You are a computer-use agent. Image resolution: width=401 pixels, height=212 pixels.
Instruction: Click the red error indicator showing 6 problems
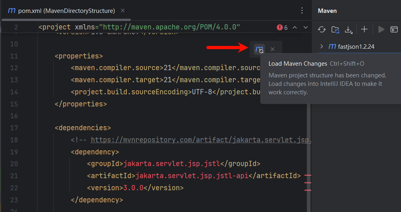click(282, 27)
